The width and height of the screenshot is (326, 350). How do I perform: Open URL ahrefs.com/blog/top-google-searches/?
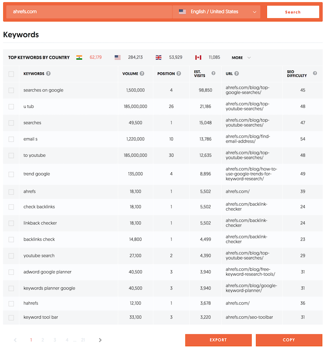pyautogui.click(x=247, y=90)
